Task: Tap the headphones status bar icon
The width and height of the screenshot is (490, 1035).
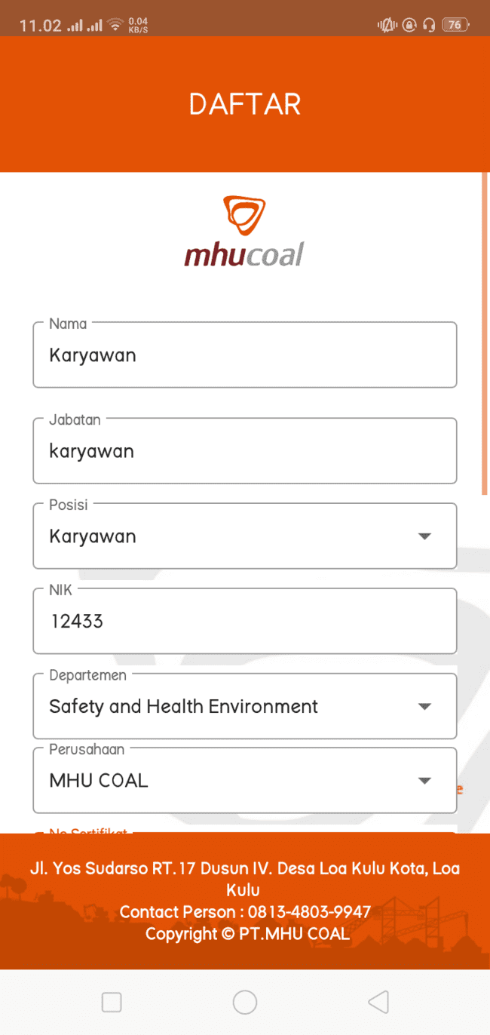Action: [429, 25]
